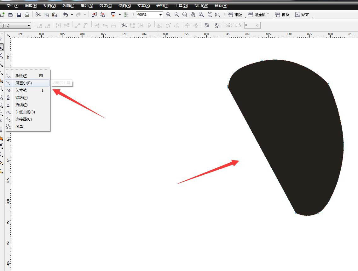
Task: Click the Undo arrow icon
Action: point(66,15)
